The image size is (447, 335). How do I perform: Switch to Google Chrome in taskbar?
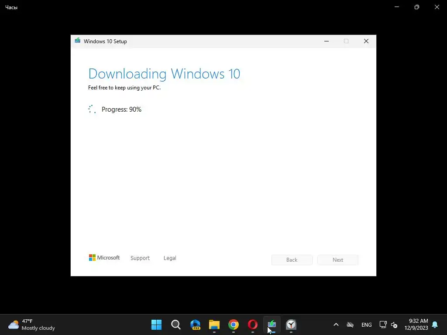[x=233, y=325]
